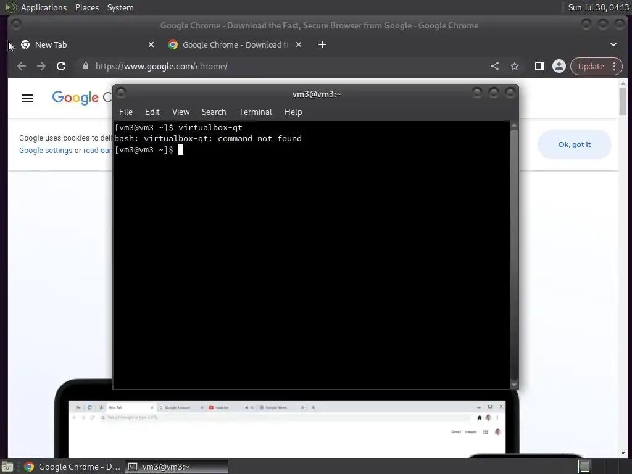Image resolution: width=632 pixels, height=474 pixels.
Task: Switch to vm3@vm3 terminal taskbar entry
Action: coord(177,467)
